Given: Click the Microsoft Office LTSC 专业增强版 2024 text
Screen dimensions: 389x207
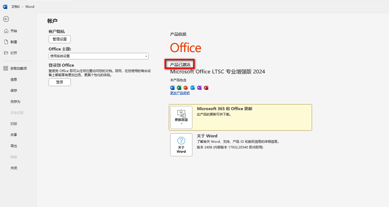Looking at the screenshot, I should [217, 72].
